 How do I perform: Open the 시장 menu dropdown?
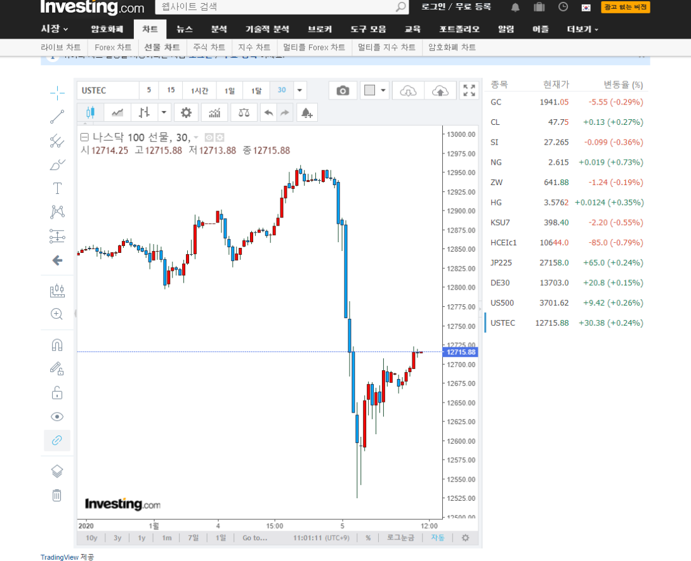click(x=55, y=29)
